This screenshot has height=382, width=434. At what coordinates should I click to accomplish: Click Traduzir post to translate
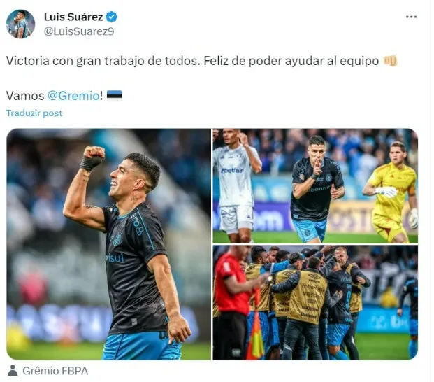pyautogui.click(x=34, y=113)
